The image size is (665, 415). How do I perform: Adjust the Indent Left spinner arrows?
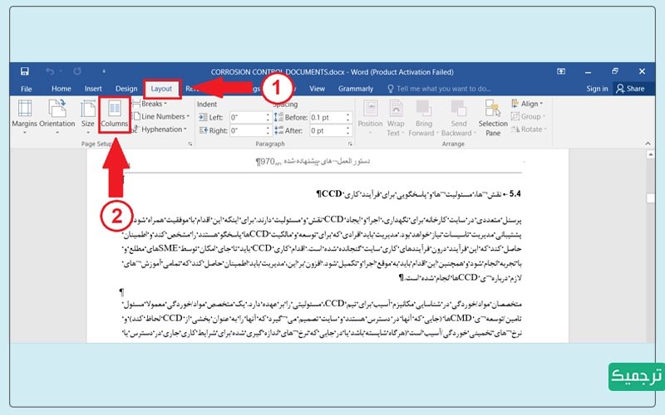pyautogui.click(x=268, y=117)
